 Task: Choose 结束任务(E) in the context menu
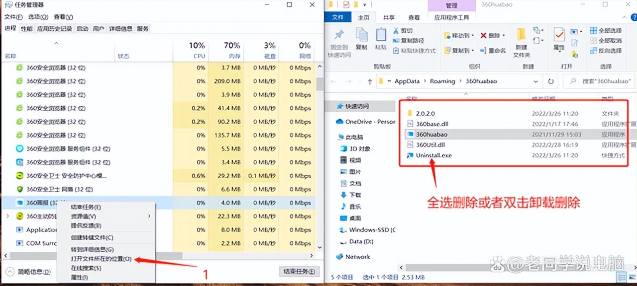[x=86, y=207]
